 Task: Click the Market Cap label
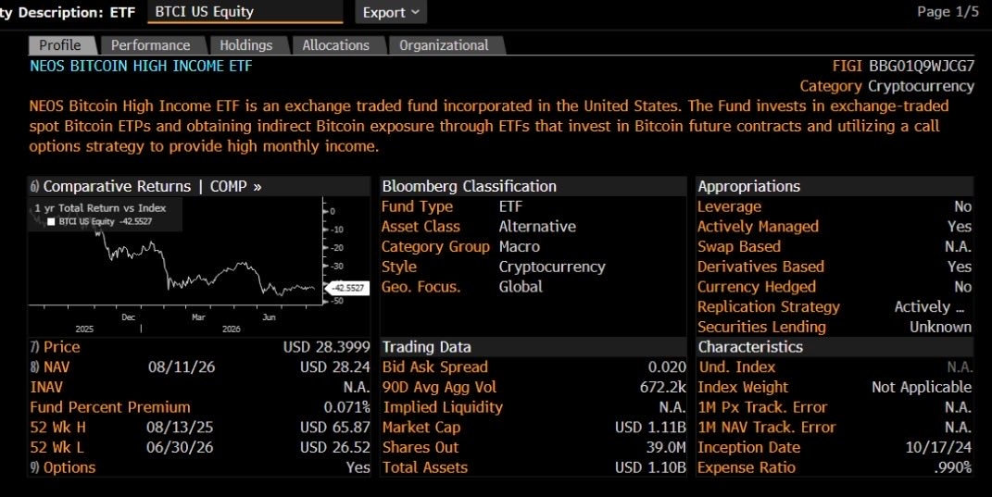pos(421,429)
